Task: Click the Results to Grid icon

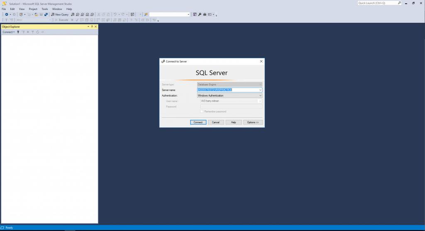Action: click(120, 20)
